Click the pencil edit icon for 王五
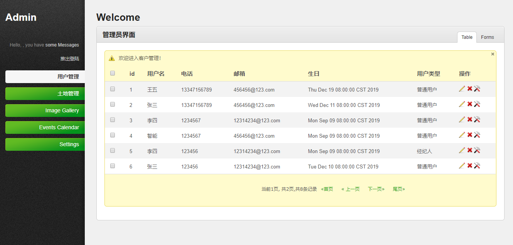513x245 pixels. coord(462,89)
